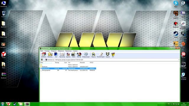This screenshot has width=189, height=106.
Task: Sort by the Сжат column header
Action: [66, 63]
